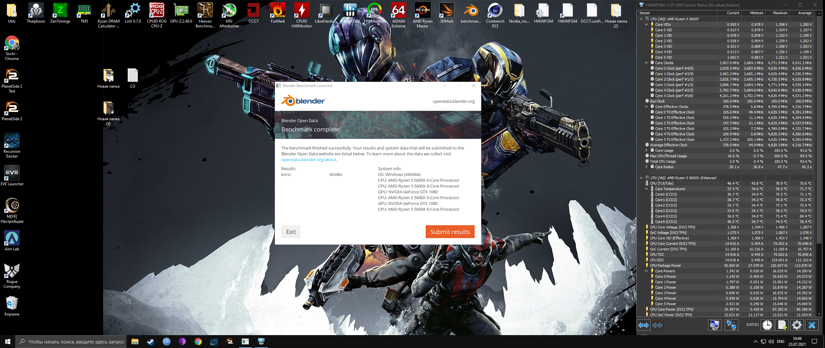Click HWiNFO reset clock icon

[767, 325]
